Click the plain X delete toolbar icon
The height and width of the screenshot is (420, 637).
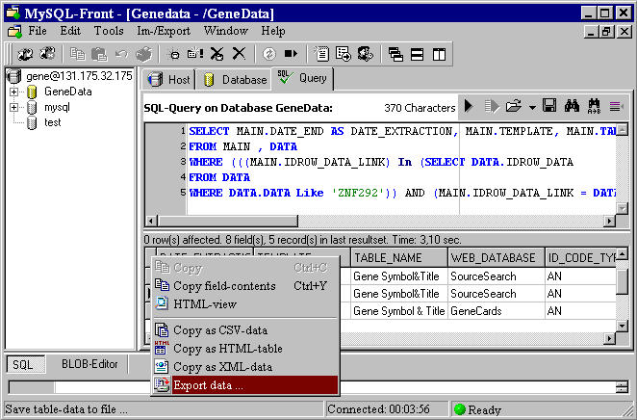239,53
